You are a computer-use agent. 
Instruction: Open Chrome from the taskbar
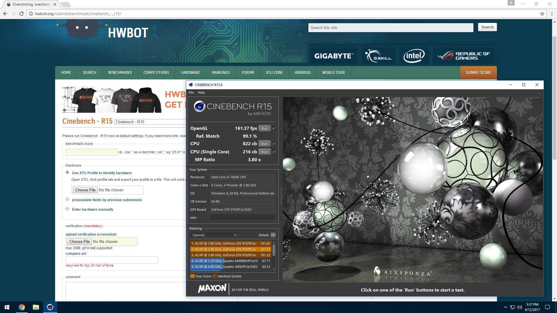tap(22, 307)
